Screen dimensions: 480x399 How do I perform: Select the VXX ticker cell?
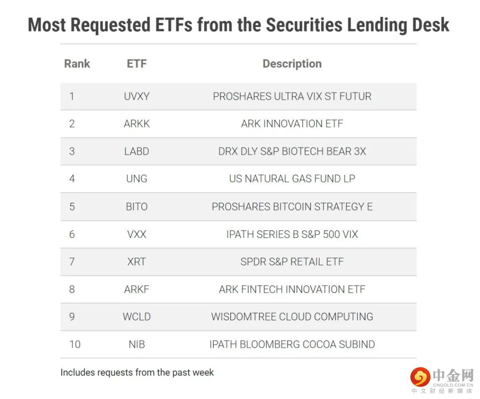[x=136, y=234]
